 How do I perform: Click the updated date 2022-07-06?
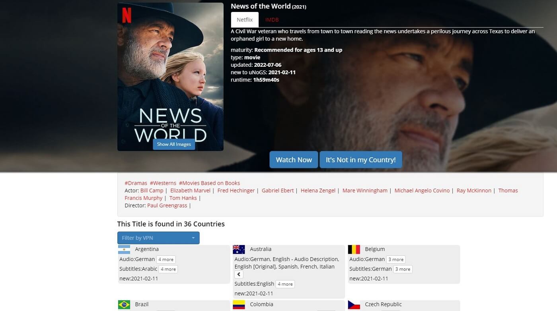tap(268, 65)
